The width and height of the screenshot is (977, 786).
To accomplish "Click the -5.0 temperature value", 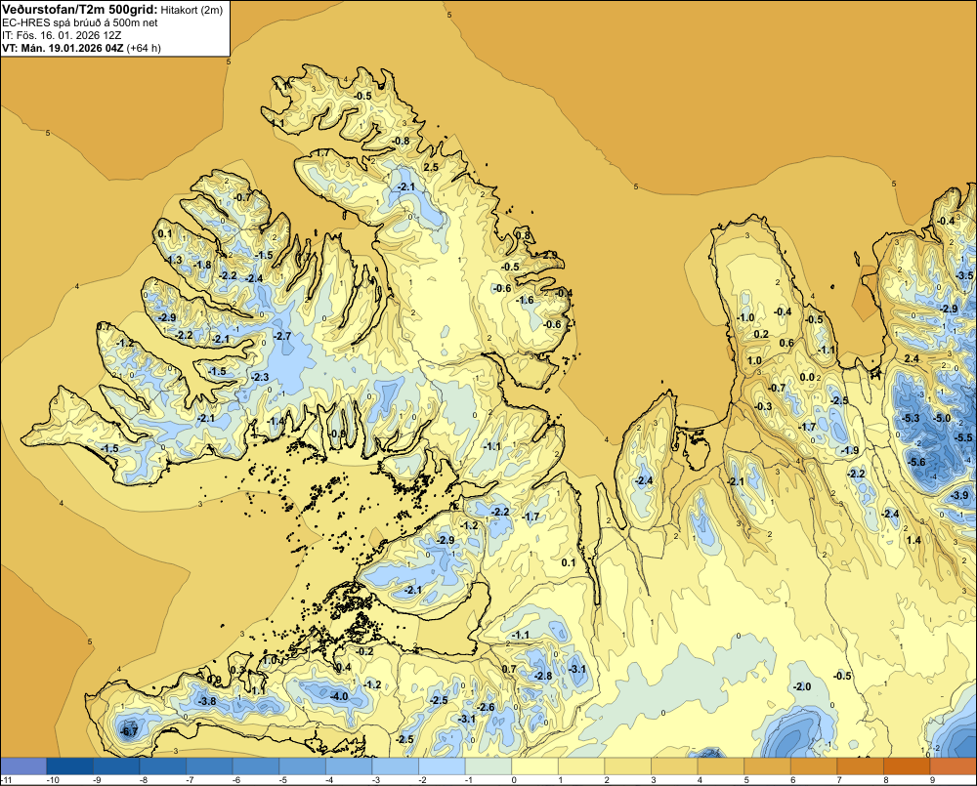I will pyautogui.click(x=943, y=418).
